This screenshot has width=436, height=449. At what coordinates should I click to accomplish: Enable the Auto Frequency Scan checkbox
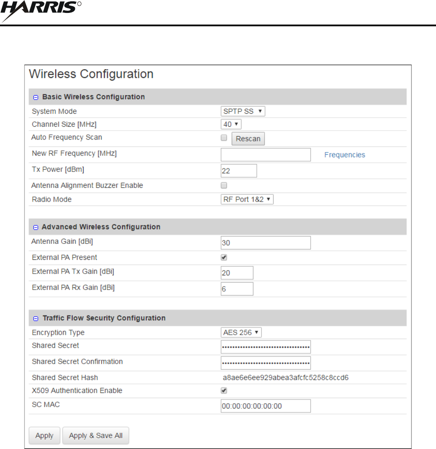(x=224, y=138)
